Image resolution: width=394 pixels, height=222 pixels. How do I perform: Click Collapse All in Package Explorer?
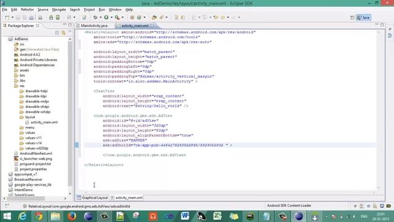click(57, 33)
